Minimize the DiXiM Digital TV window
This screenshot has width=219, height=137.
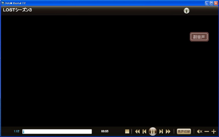click(x=207, y=3)
